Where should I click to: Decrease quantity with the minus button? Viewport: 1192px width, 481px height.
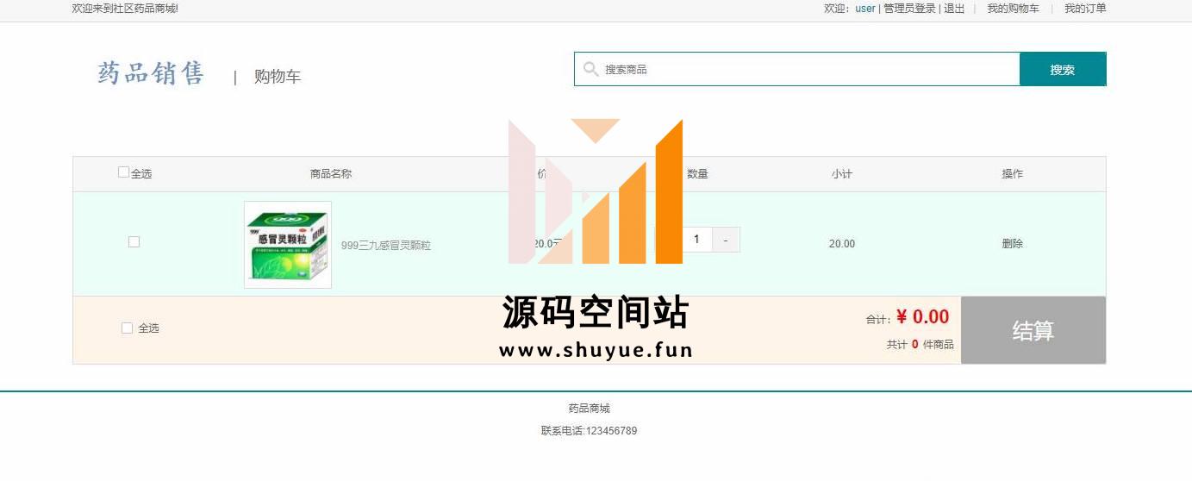coord(727,240)
